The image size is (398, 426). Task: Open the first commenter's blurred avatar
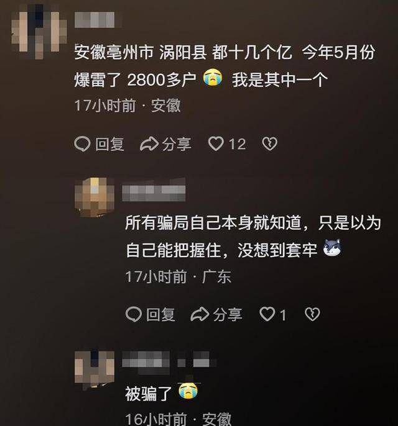(39, 32)
